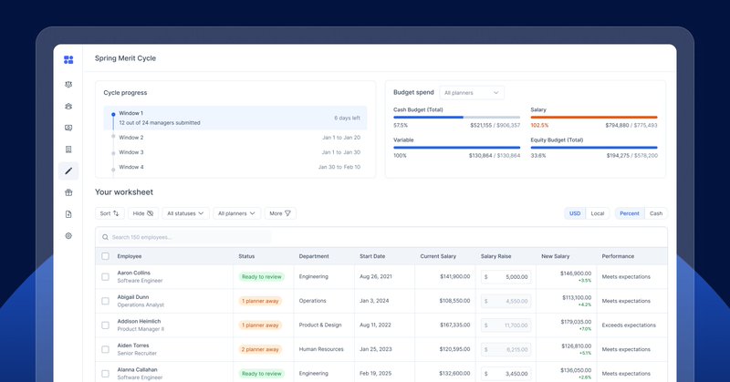This screenshot has height=382, width=730.
Task: Open the document page icon in sidebar
Action: (x=68, y=150)
